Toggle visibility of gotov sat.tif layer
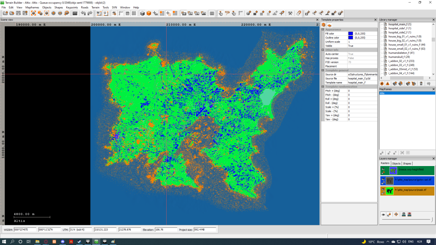 pyautogui.click(x=383, y=179)
